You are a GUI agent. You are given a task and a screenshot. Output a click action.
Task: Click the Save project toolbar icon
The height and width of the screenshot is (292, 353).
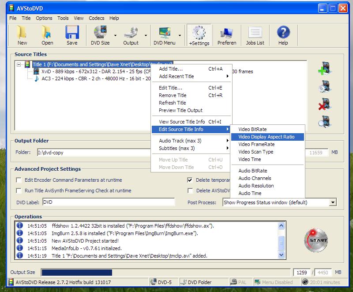pos(72,35)
